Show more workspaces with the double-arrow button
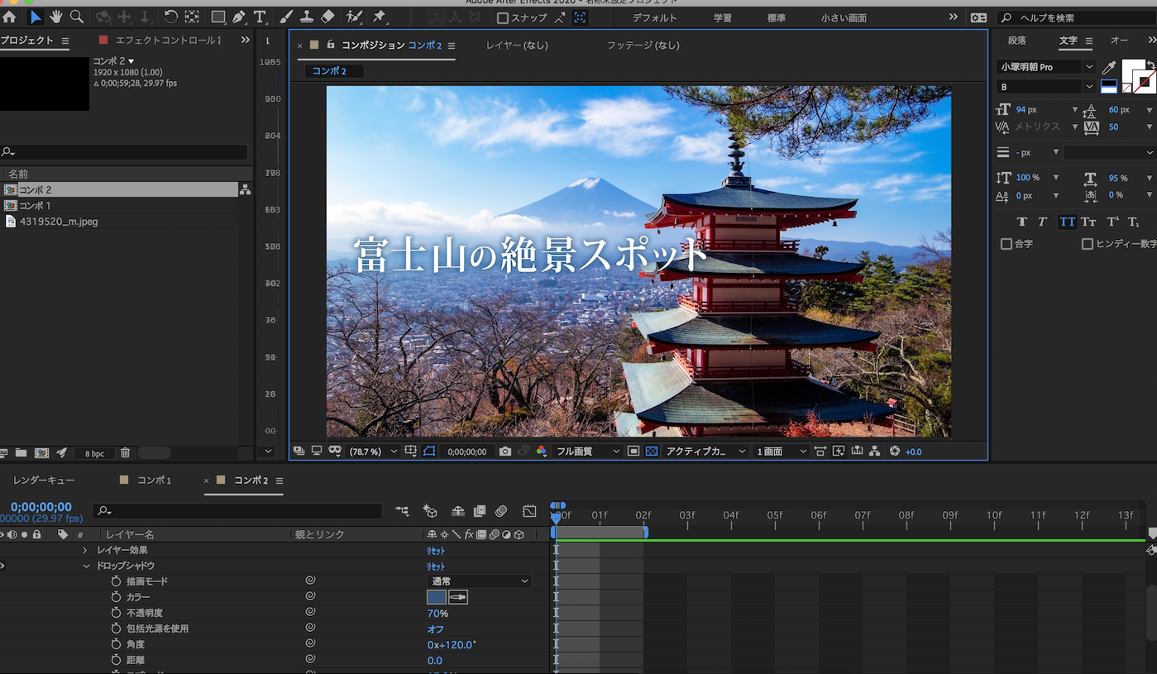Viewport: 1157px width, 674px height. pyautogui.click(x=954, y=17)
